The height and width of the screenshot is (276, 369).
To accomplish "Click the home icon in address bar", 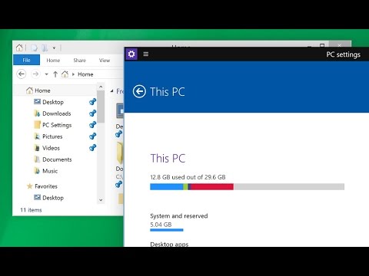I will tap(65, 74).
